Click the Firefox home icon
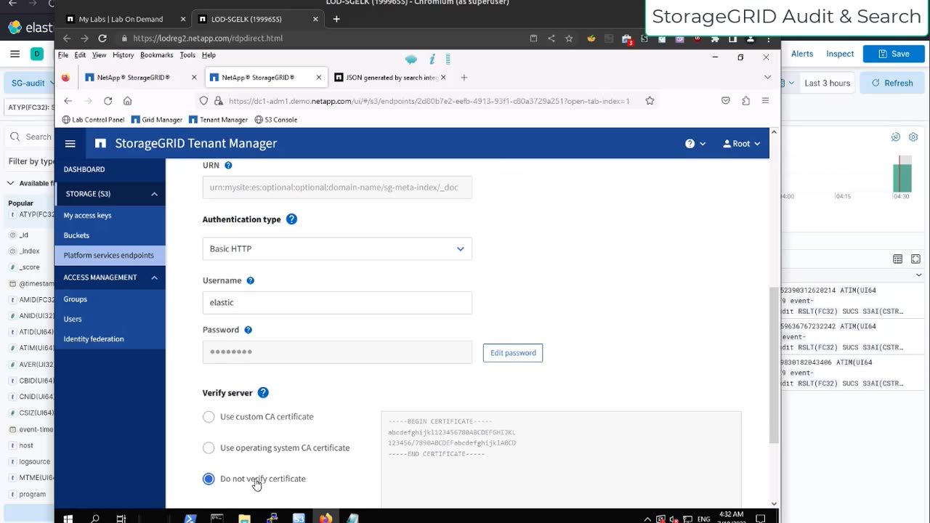 127,101
